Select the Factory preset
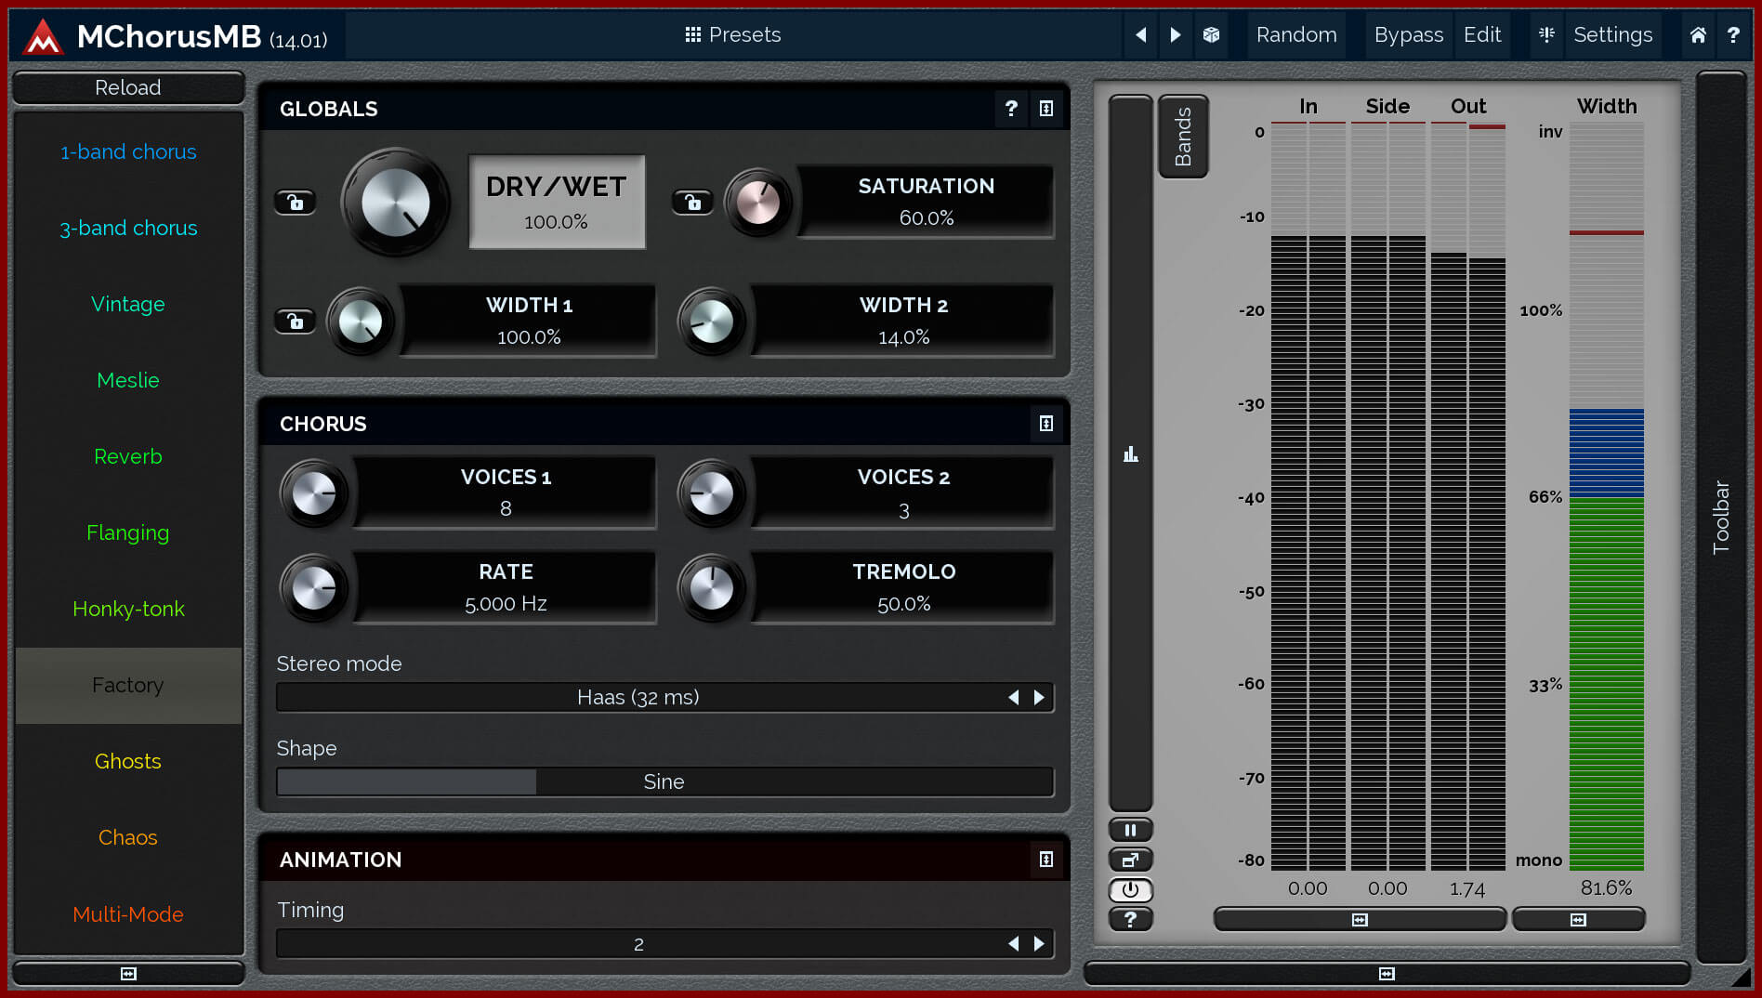This screenshot has height=998, width=1762. [128, 685]
